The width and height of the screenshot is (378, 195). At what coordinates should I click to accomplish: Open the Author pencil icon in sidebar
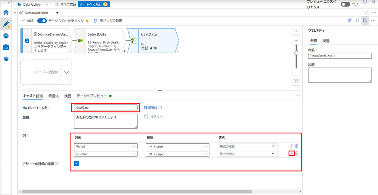click(6, 24)
